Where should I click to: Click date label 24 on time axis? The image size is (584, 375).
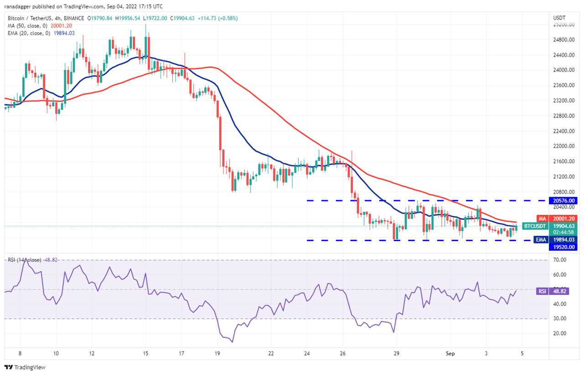[307, 354]
